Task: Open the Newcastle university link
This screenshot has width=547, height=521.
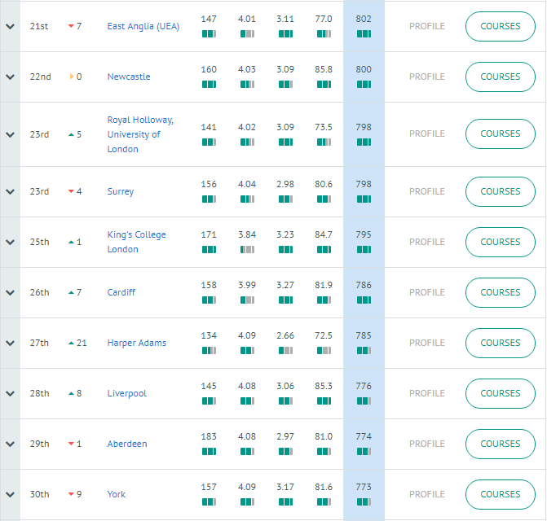Action: pyautogui.click(x=129, y=77)
